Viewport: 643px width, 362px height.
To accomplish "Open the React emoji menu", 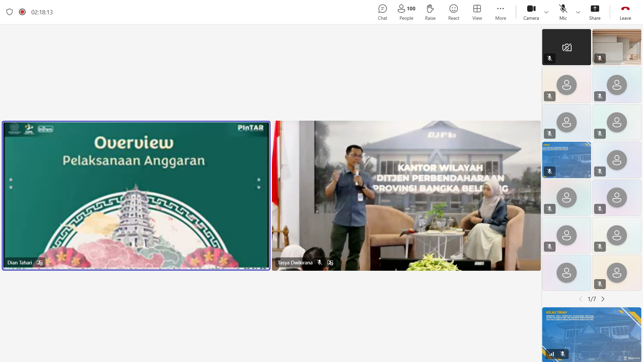I will coord(454,12).
